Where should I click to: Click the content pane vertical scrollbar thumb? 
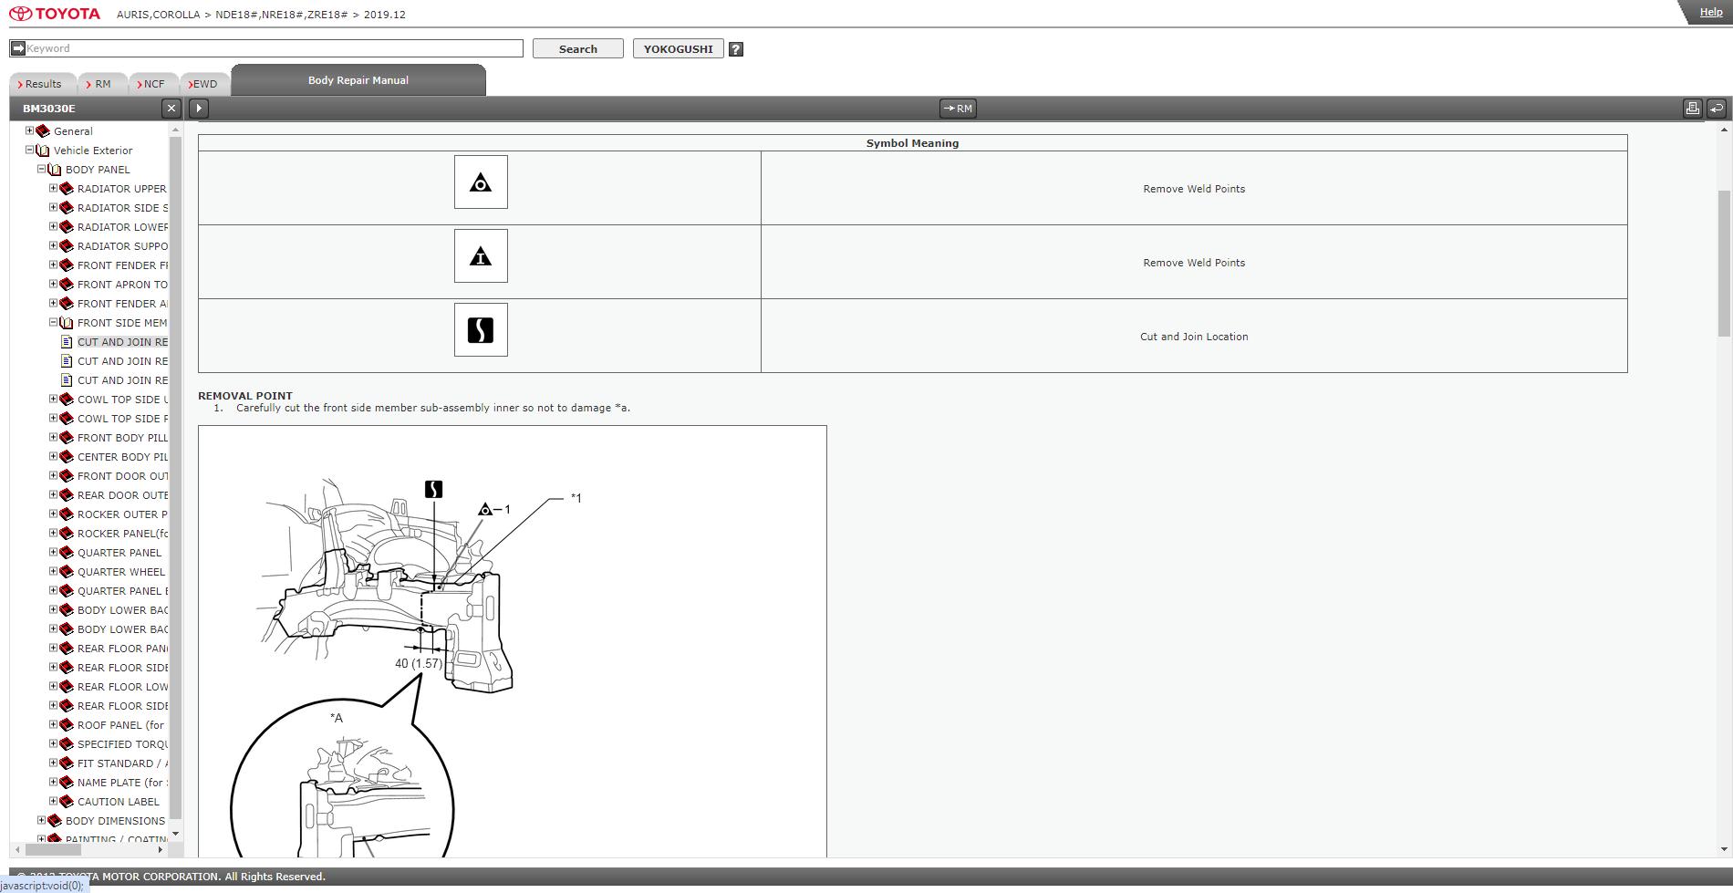tap(1724, 263)
